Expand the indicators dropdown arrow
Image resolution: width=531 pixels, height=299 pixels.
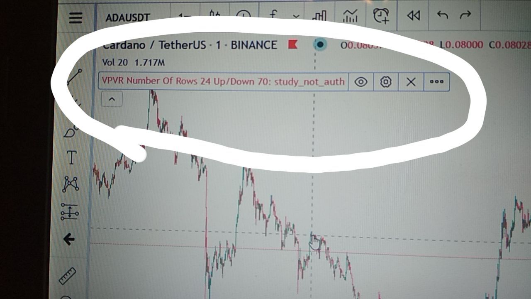coord(296,17)
